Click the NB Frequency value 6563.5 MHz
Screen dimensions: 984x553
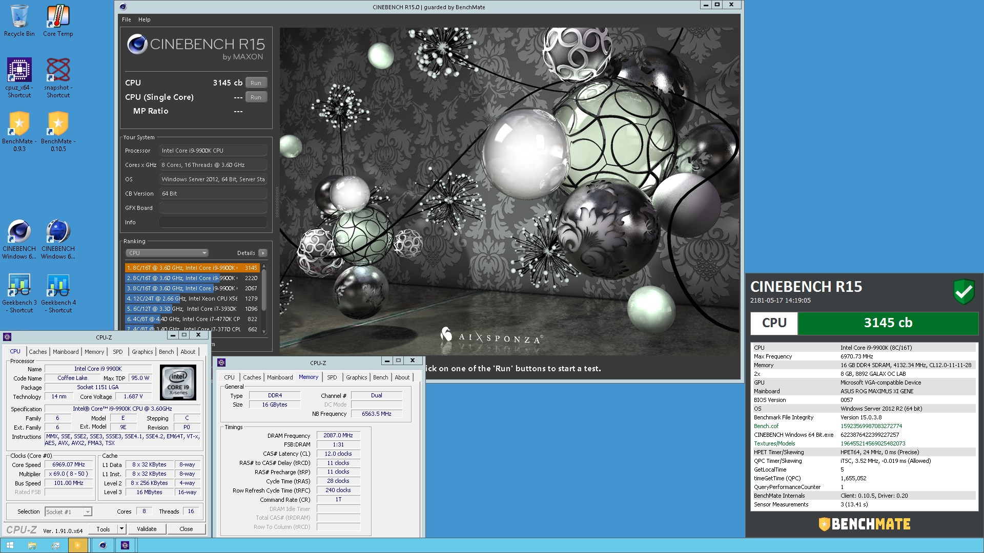pyautogui.click(x=377, y=414)
